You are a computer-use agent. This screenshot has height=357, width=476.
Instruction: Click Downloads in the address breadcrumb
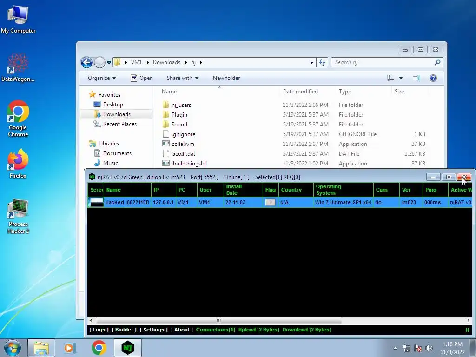[x=166, y=62]
